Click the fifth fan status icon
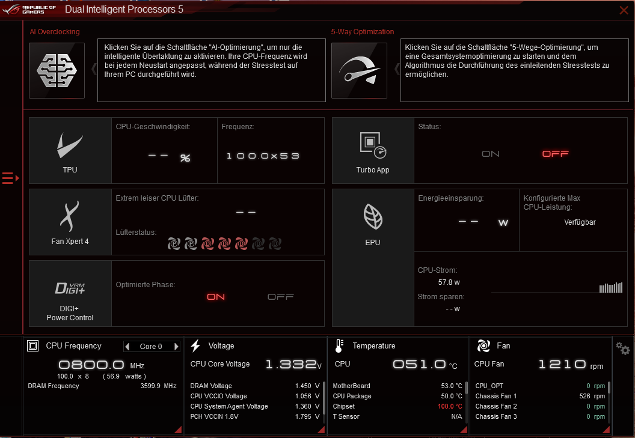The image size is (635, 438). point(241,244)
